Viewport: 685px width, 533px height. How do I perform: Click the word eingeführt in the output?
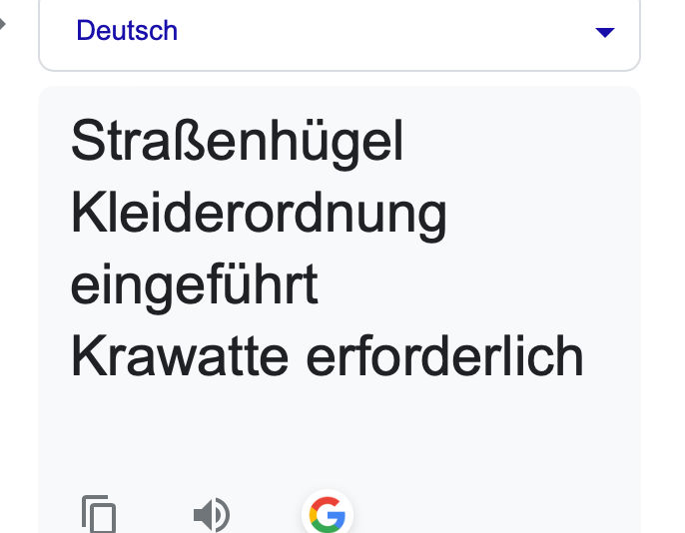click(x=194, y=286)
